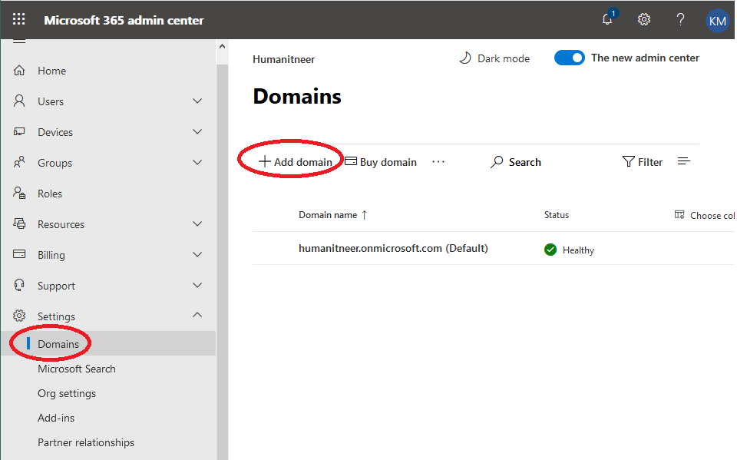Image resolution: width=737 pixels, height=460 pixels.
Task: Click the Healthy status text
Action: pos(579,250)
